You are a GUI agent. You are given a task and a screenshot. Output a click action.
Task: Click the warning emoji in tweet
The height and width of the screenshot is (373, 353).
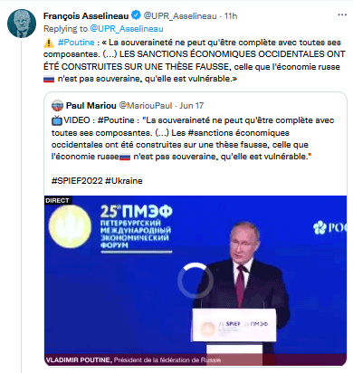click(49, 43)
